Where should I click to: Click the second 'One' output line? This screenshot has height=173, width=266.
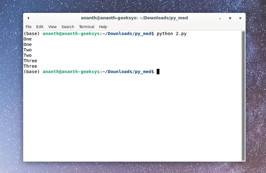pyautogui.click(x=28, y=44)
